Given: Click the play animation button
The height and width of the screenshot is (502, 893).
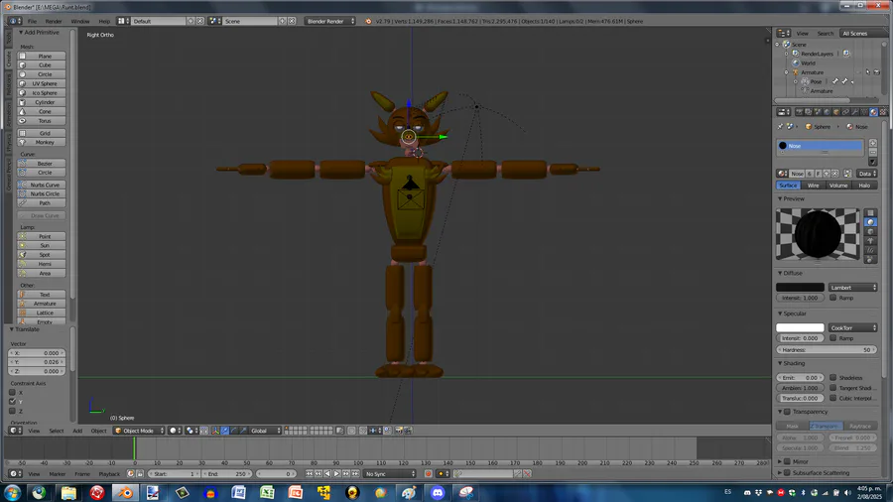Looking at the screenshot, I should [336, 473].
